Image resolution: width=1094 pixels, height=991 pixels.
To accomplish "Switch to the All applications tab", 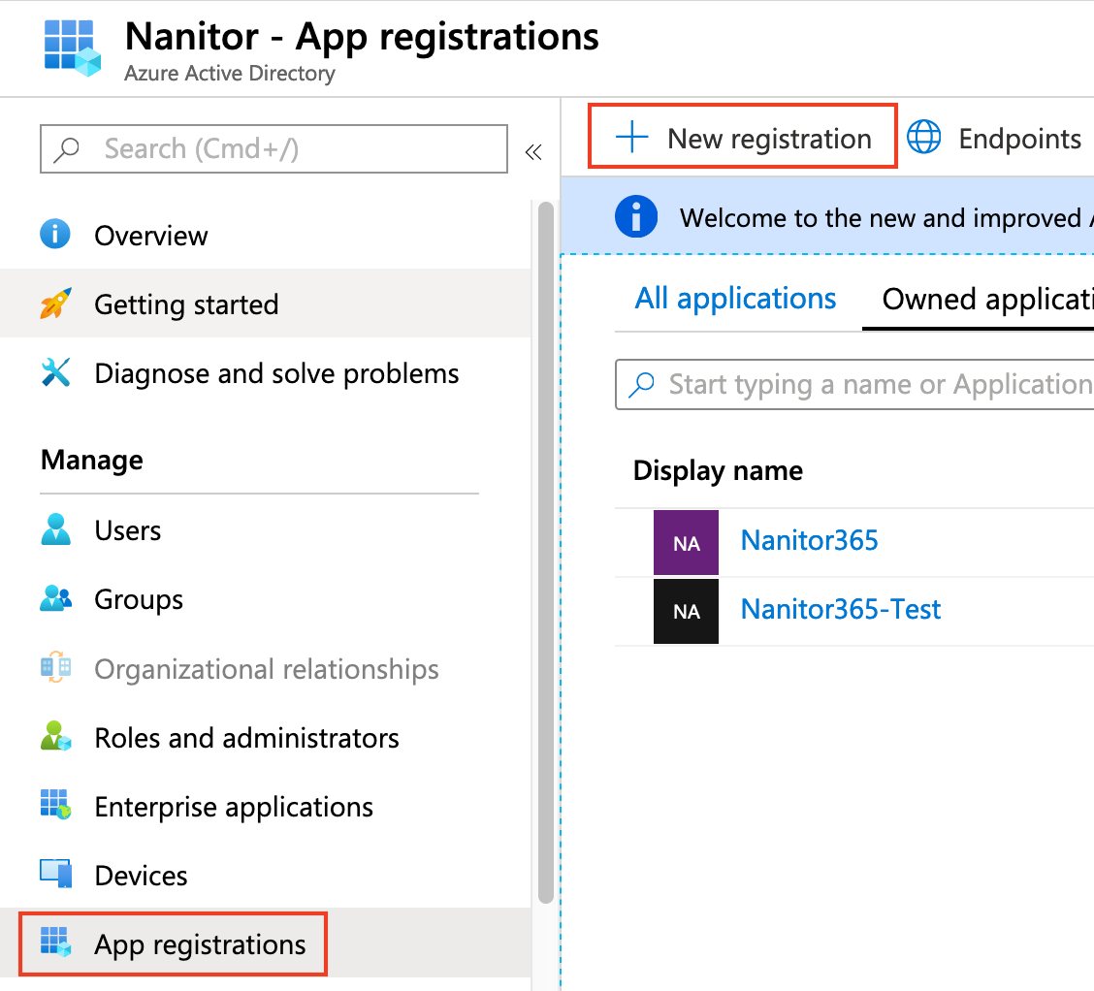I will click(735, 299).
